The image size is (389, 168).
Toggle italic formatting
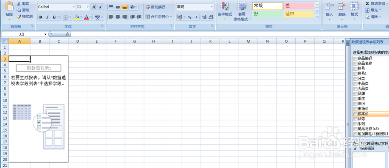tap(47, 17)
